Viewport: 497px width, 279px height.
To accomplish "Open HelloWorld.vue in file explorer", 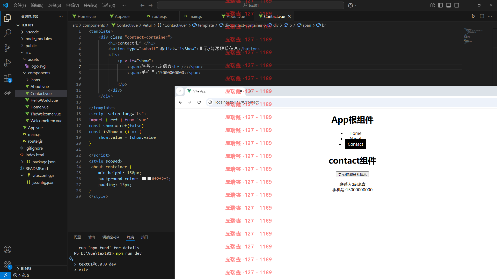I will coord(44,100).
